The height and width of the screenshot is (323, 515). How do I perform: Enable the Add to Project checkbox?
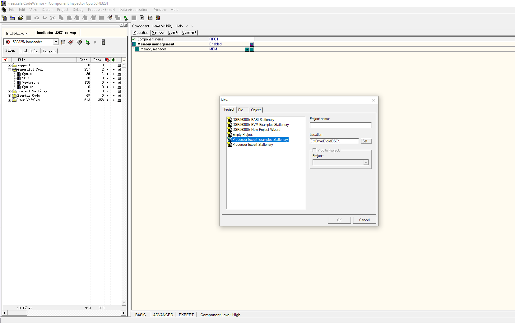[314, 150]
